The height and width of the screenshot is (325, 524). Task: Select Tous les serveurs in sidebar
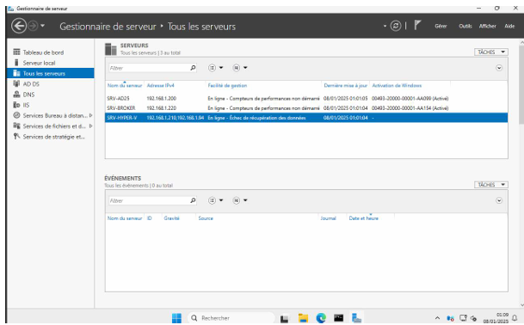click(x=50, y=73)
